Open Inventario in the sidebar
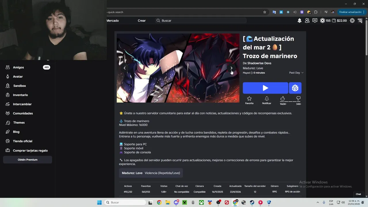 (28, 95)
